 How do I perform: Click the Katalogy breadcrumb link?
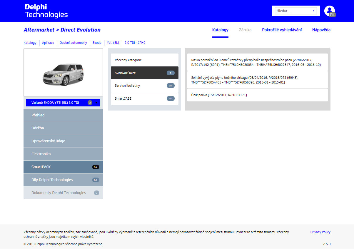[30, 43]
